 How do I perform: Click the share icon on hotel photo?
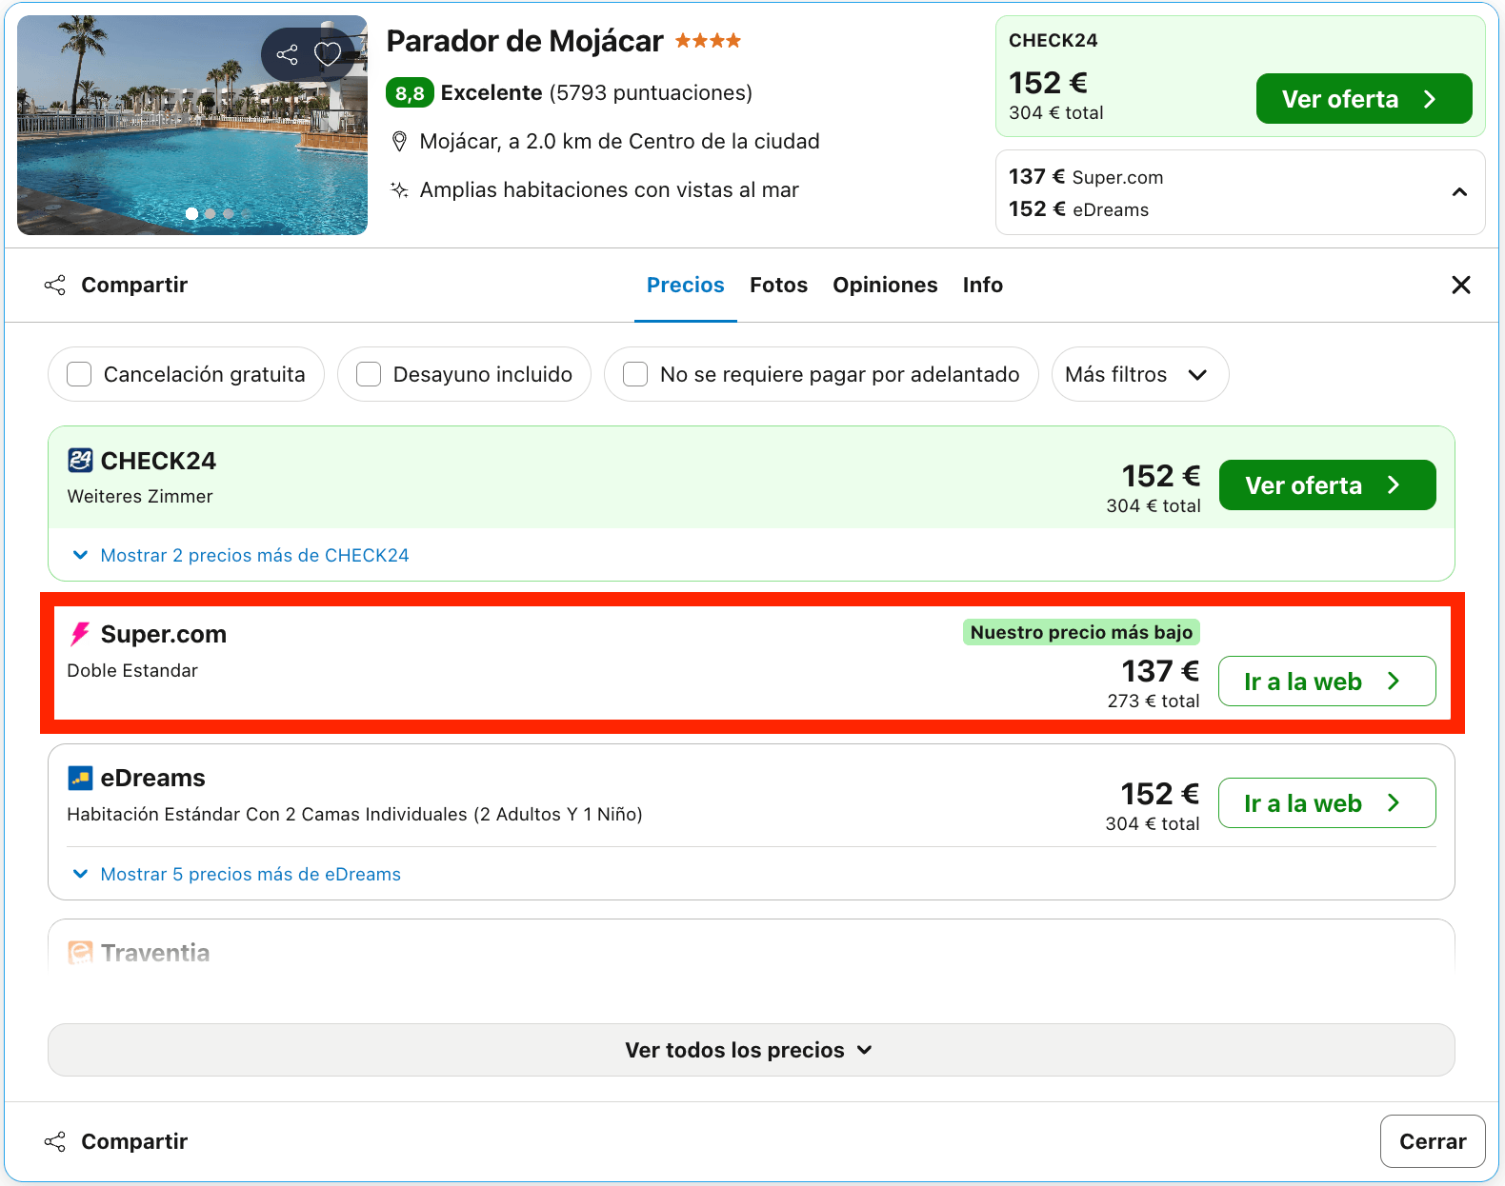click(x=287, y=54)
